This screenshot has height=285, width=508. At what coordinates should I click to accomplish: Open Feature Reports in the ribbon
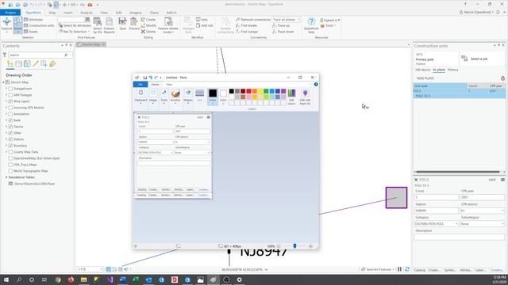pos(110,25)
